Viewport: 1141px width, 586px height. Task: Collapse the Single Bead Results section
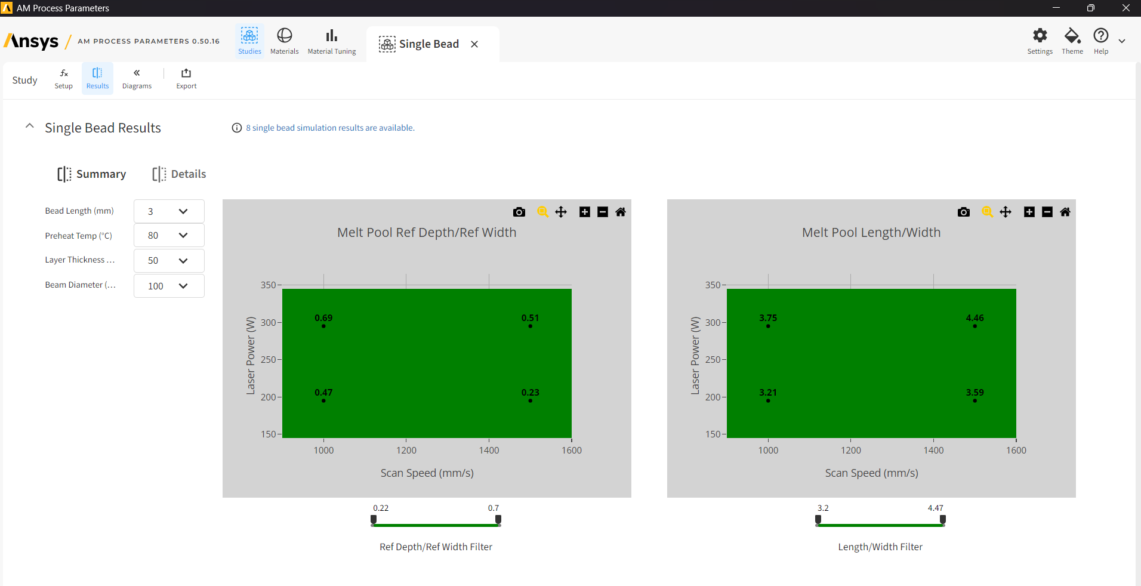point(29,127)
